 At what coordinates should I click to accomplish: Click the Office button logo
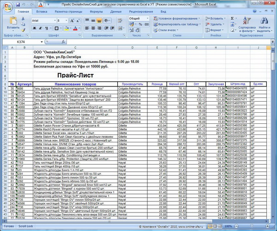click(x=7, y=7)
